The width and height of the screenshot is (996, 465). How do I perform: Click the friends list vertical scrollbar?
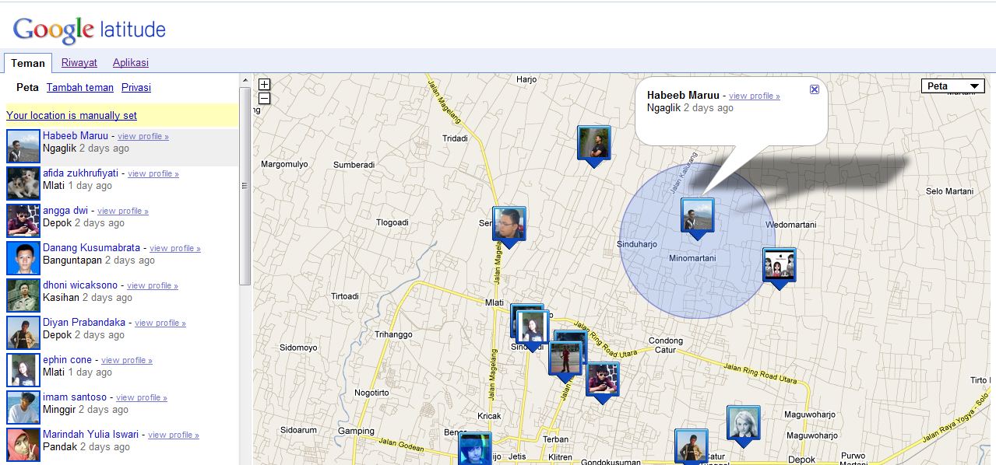coord(245,187)
